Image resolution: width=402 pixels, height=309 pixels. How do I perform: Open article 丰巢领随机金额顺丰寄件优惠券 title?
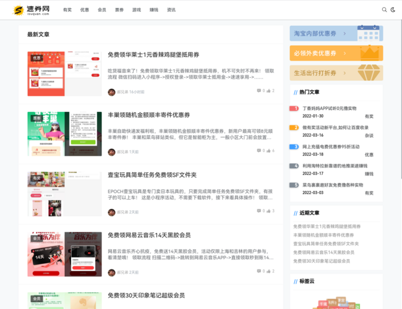[148, 115]
